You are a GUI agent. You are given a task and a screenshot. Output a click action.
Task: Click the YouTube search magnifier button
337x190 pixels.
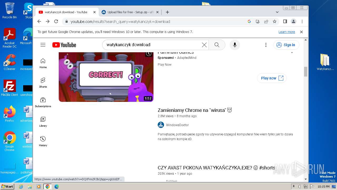coord(217,45)
